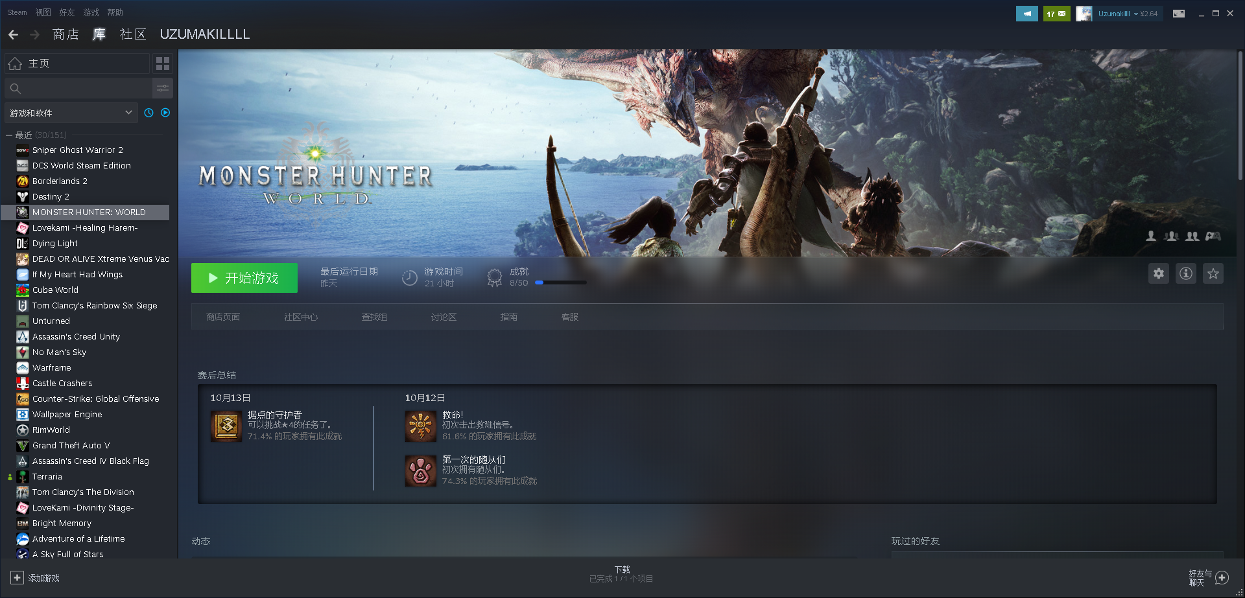Go to the 社区 tab
Screen dimensions: 1245x598
(133, 34)
